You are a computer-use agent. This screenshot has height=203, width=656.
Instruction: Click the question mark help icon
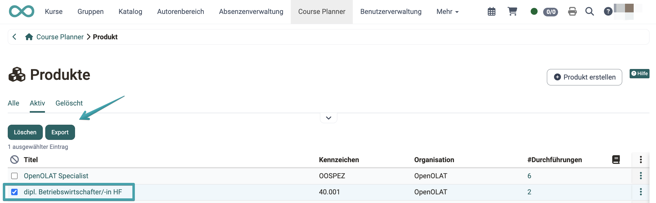608,11
